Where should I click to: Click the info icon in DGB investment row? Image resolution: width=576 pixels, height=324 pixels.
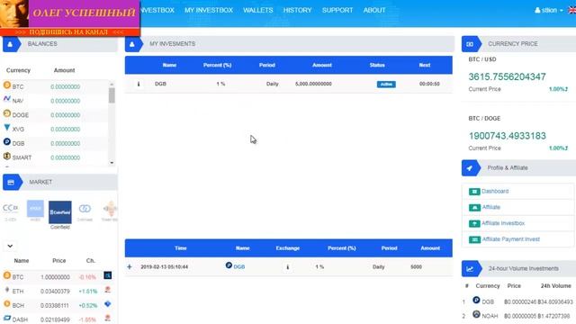pos(139,84)
